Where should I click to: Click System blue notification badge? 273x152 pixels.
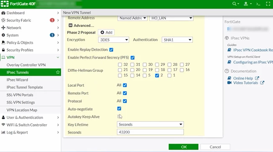pyautogui.click(x=52, y=35)
